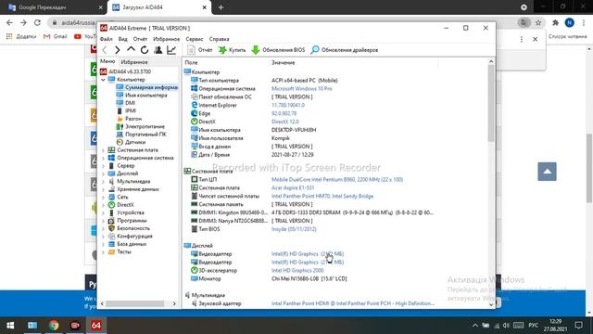Image resolution: width=593 pixels, height=334 pixels.
Task: Click the AIDA64 Back navigation arrow
Action: (x=105, y=50)
